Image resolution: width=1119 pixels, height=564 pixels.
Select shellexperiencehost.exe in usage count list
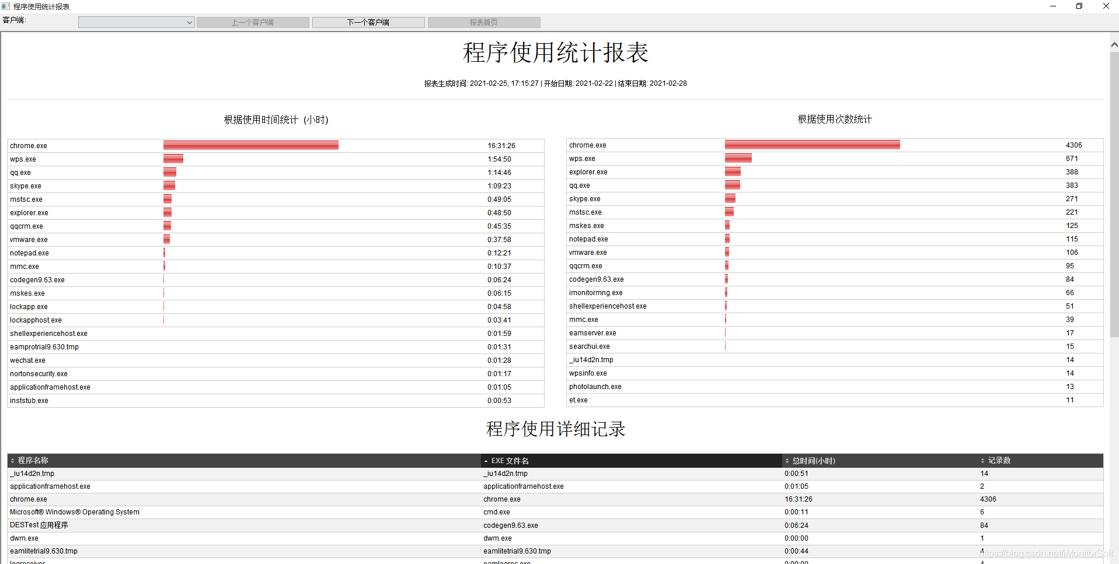point(608,306)
